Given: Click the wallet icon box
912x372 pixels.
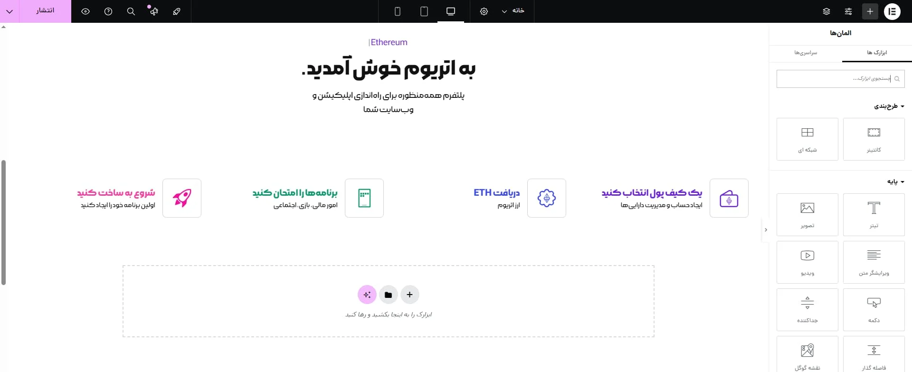Looking at the screenshot, I should (x=729, y=198).
